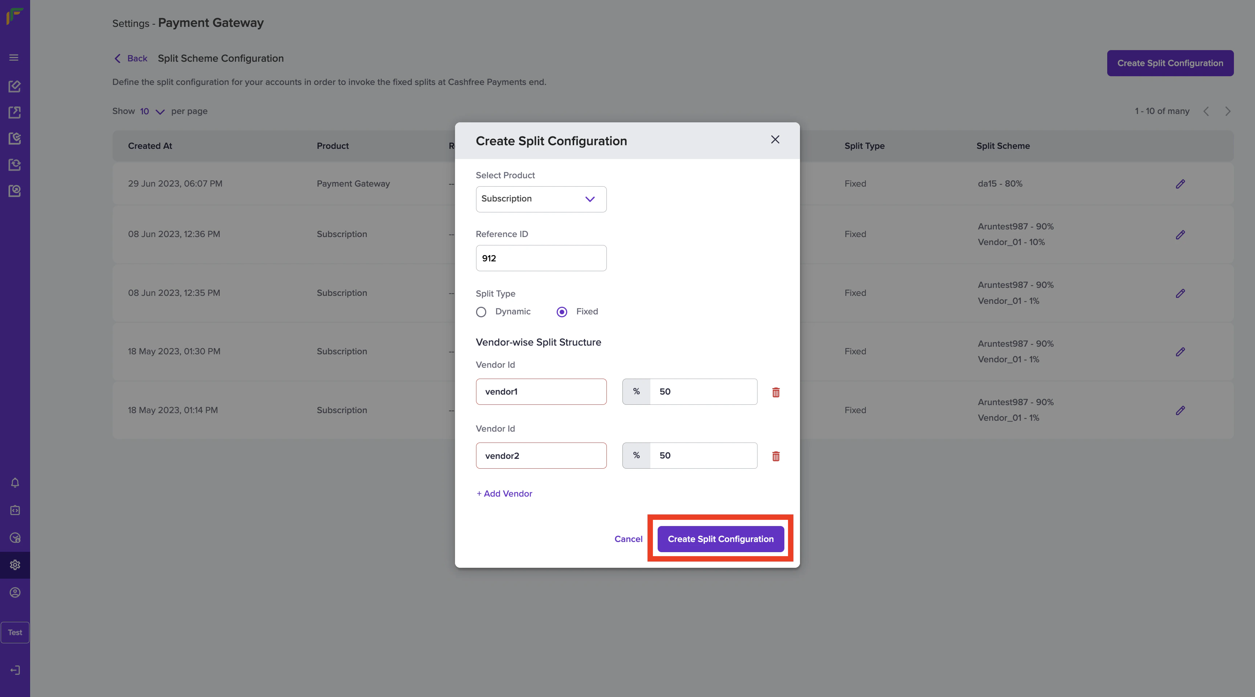Go to next page of results

click(1228, 111)
